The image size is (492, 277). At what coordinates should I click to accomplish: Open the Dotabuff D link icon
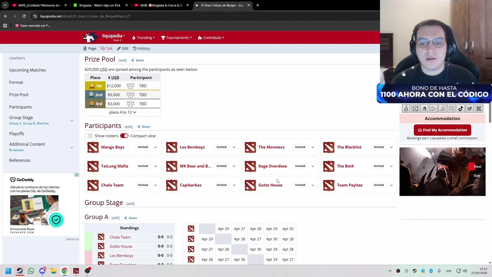415,109
